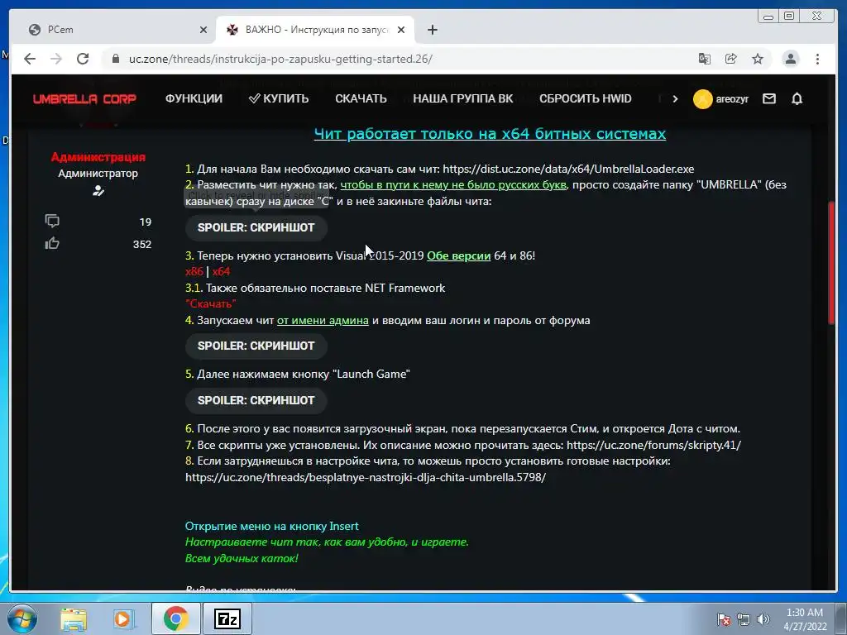Click the "Скачать" NET Framework link
This screenshot has width=847, height=635.
tap(211, 304)
